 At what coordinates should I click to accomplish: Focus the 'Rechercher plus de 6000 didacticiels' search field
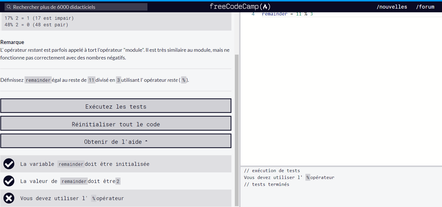point(76,7)
